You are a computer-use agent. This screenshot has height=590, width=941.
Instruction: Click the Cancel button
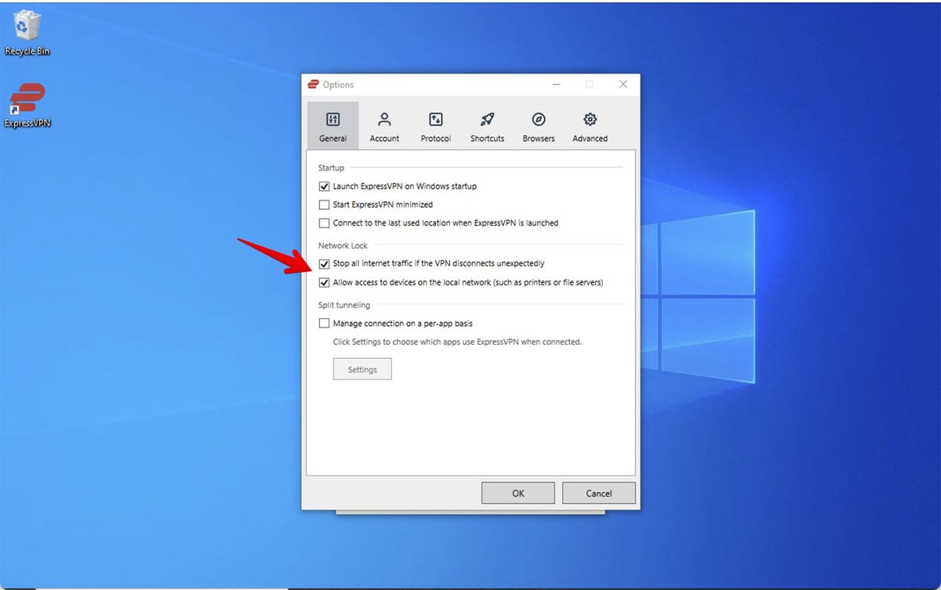tap(598, 493)
